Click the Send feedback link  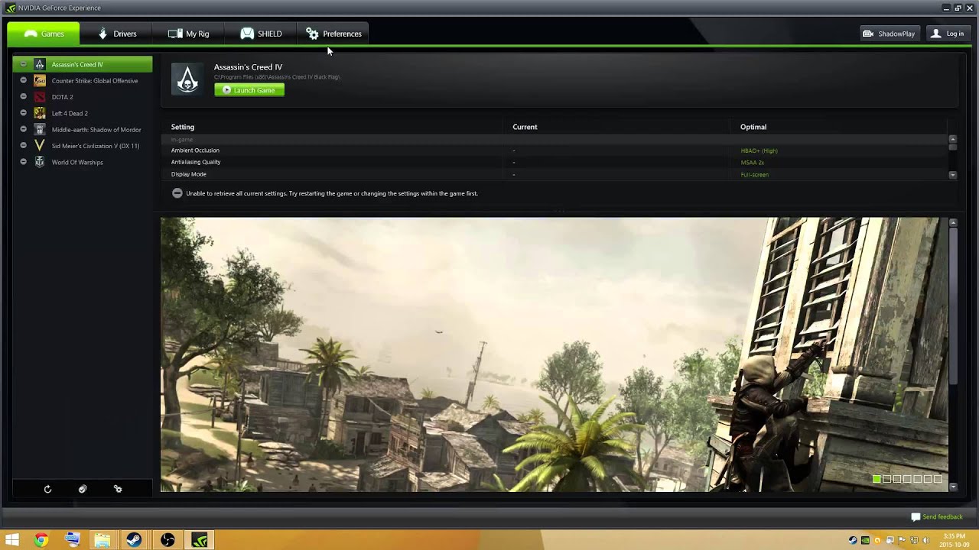[942, 517]
